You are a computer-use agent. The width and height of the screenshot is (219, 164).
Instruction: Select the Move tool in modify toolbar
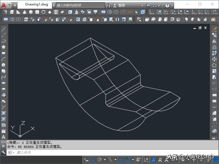pos(214,59)
